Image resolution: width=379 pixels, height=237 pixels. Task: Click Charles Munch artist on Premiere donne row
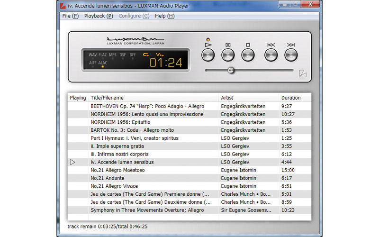[x=245, y=194]
